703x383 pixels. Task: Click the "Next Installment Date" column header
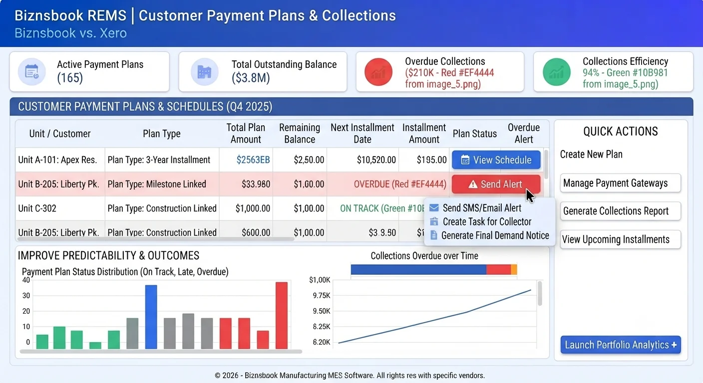(x=362, y=134)
